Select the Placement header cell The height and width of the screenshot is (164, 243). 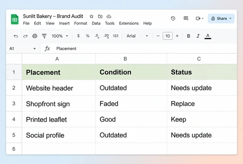[59, 72]
